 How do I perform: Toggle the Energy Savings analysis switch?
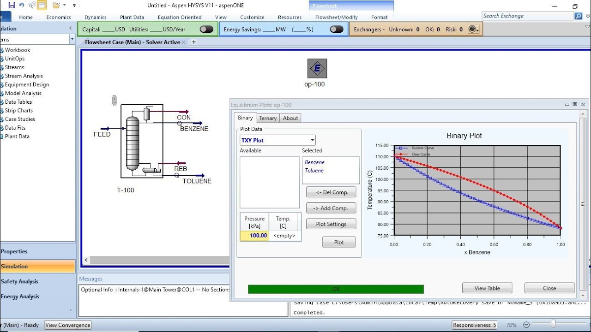tap(337, 29)
